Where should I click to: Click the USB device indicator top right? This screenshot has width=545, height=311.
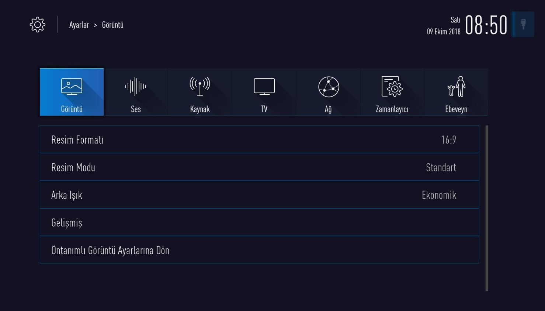point(524,24)
